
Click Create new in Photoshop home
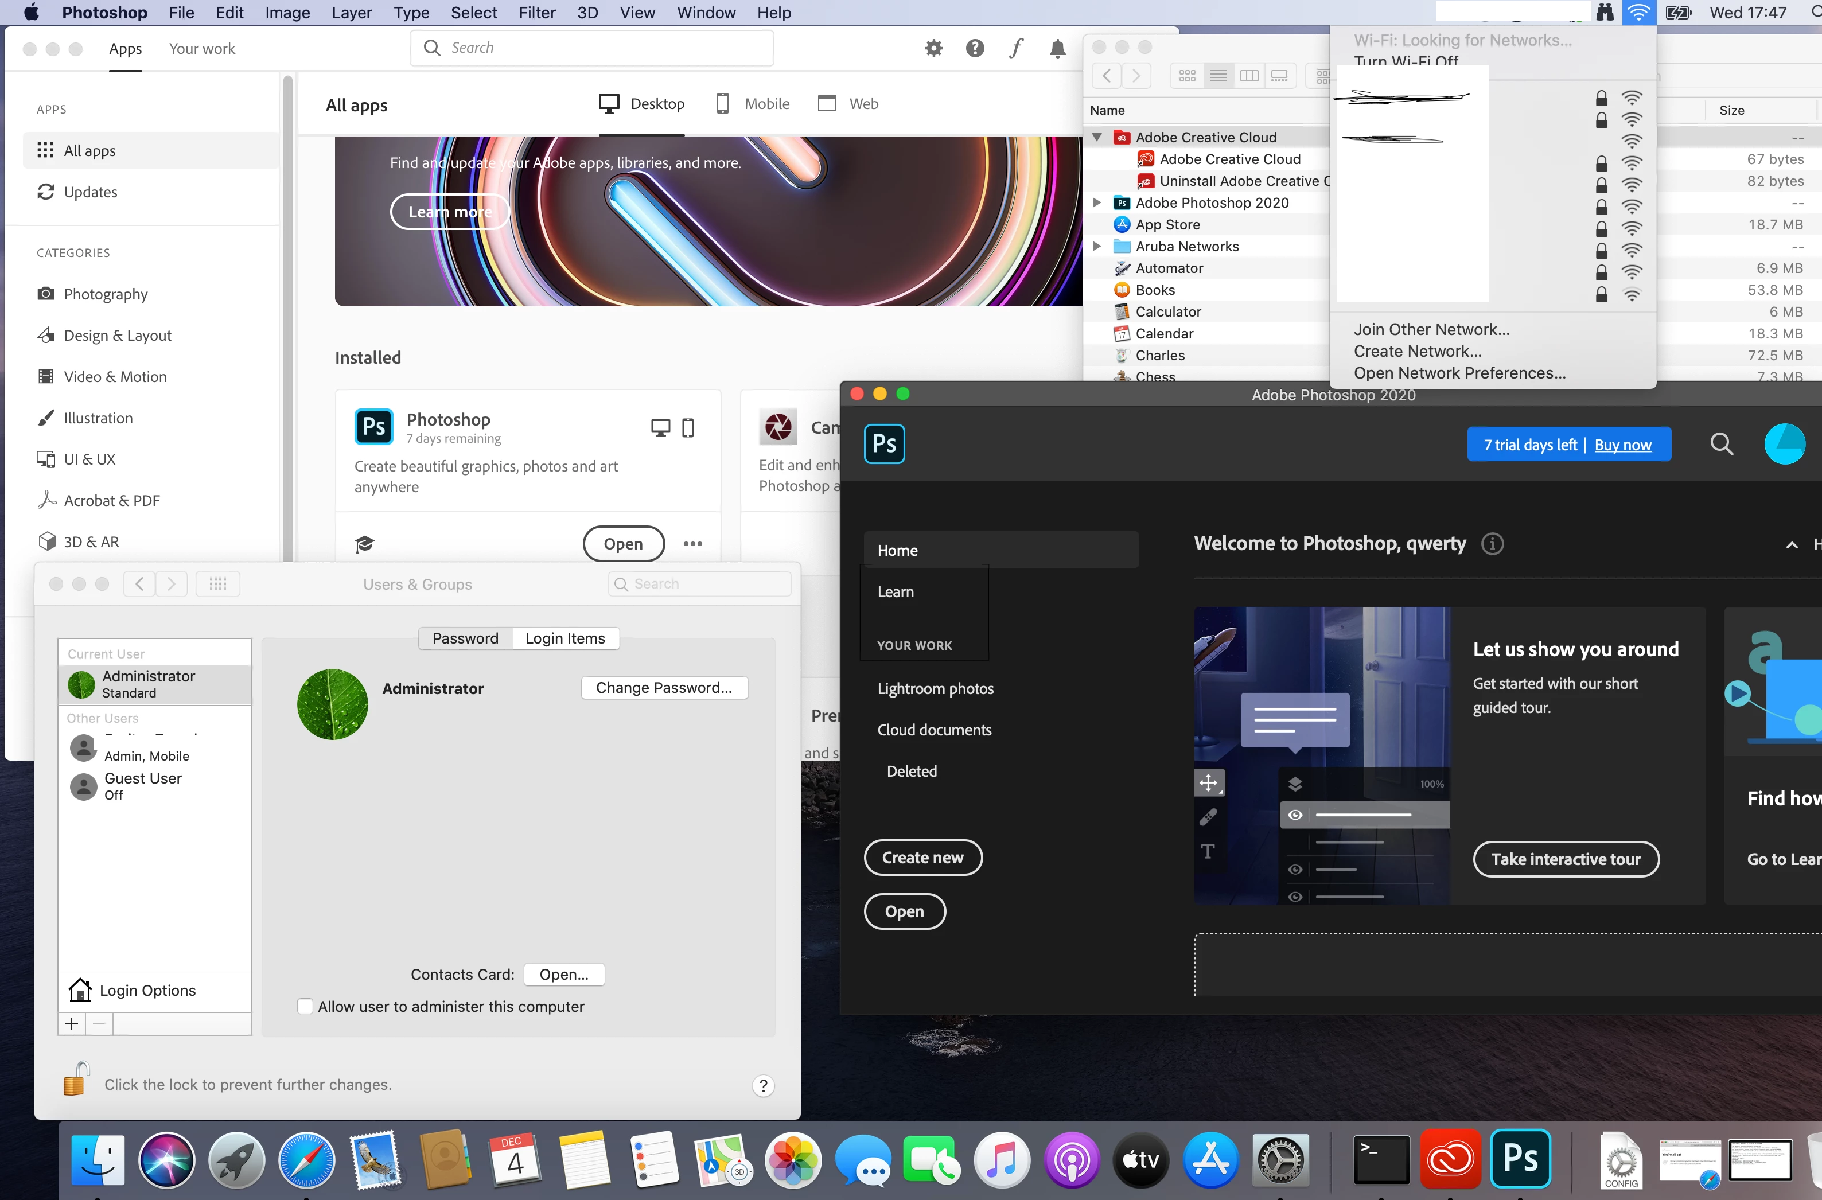922,857
